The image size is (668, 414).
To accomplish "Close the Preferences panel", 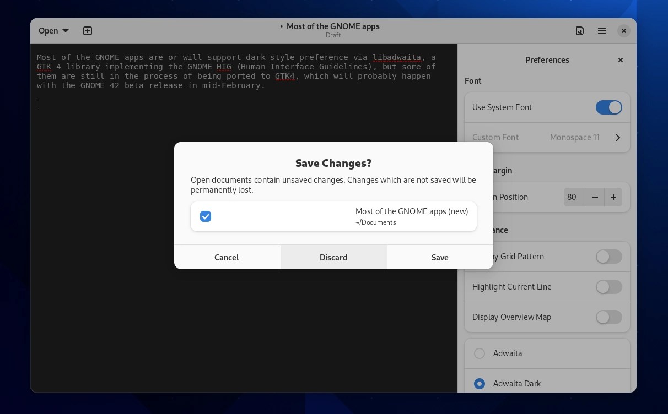I will pyautogui.click(x=621, y=60).
